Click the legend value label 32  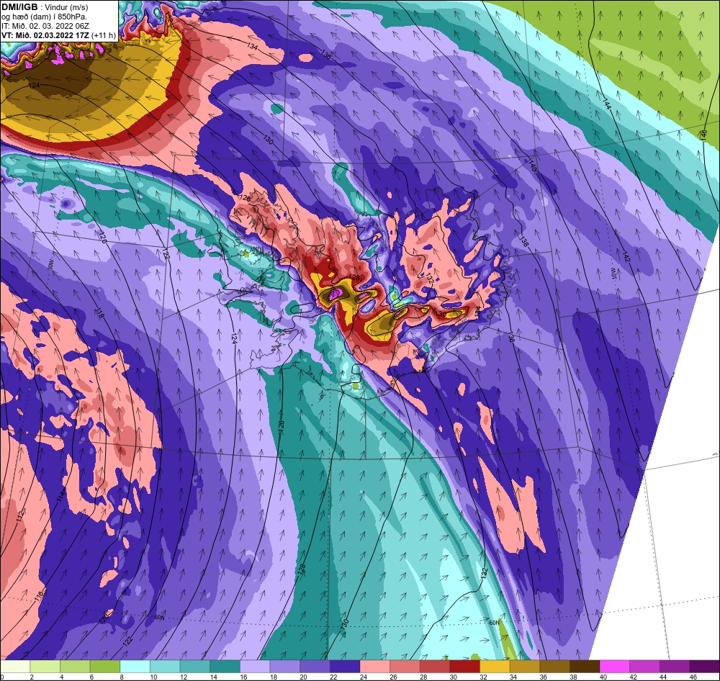(x=482, y=677)
